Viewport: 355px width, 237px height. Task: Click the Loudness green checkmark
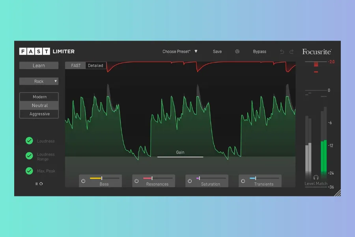[29, 141]
